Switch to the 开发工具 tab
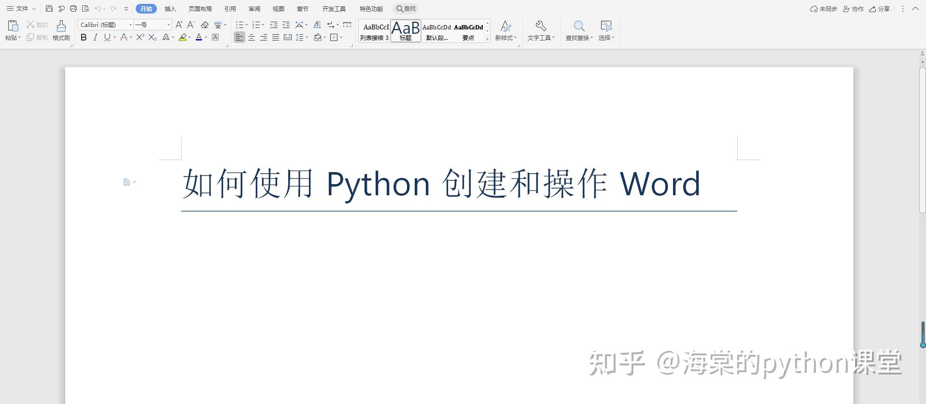The width and height of the screenshot is (926, 404). (x=334, y=9)
